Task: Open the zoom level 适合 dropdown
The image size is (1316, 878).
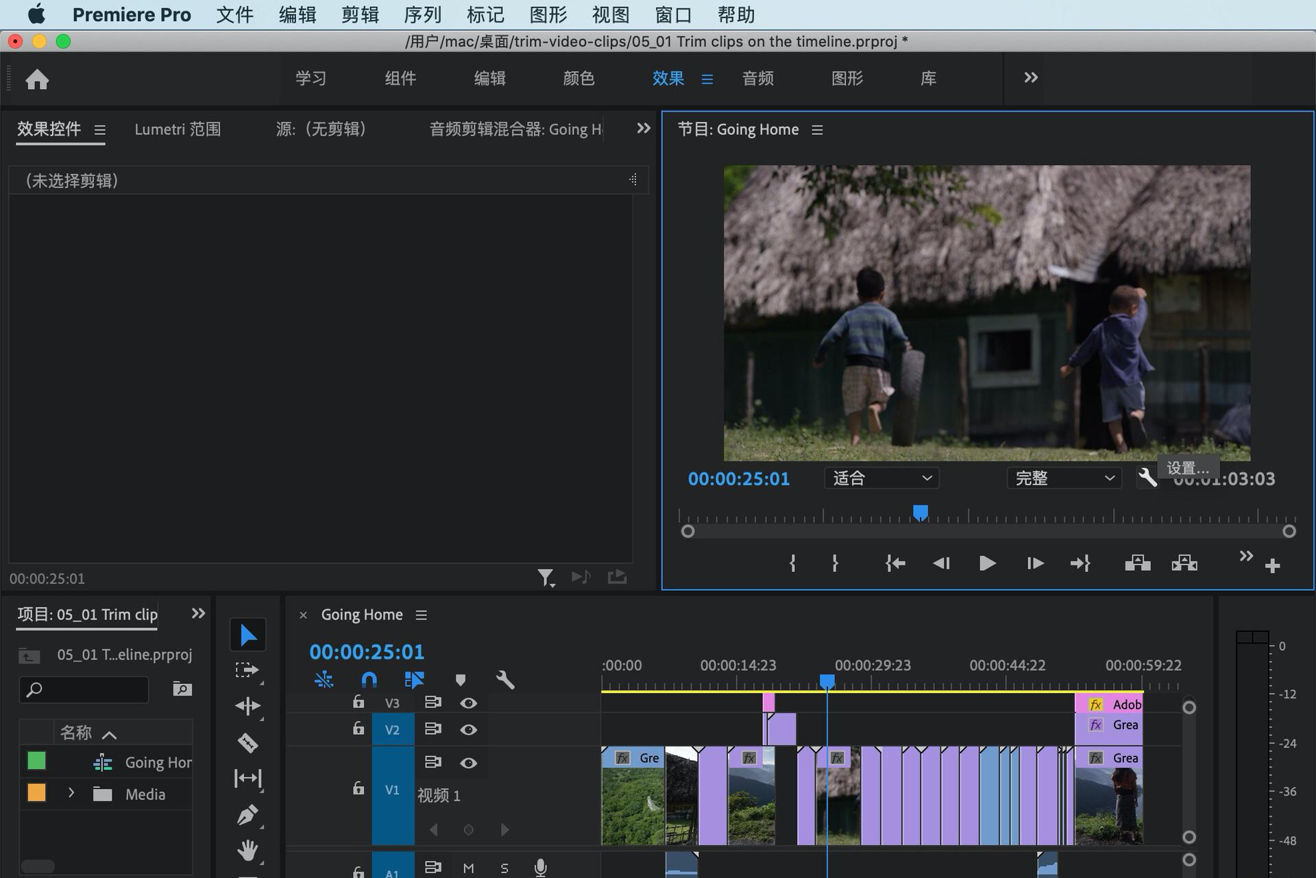Action: click(x=881, y=478)
